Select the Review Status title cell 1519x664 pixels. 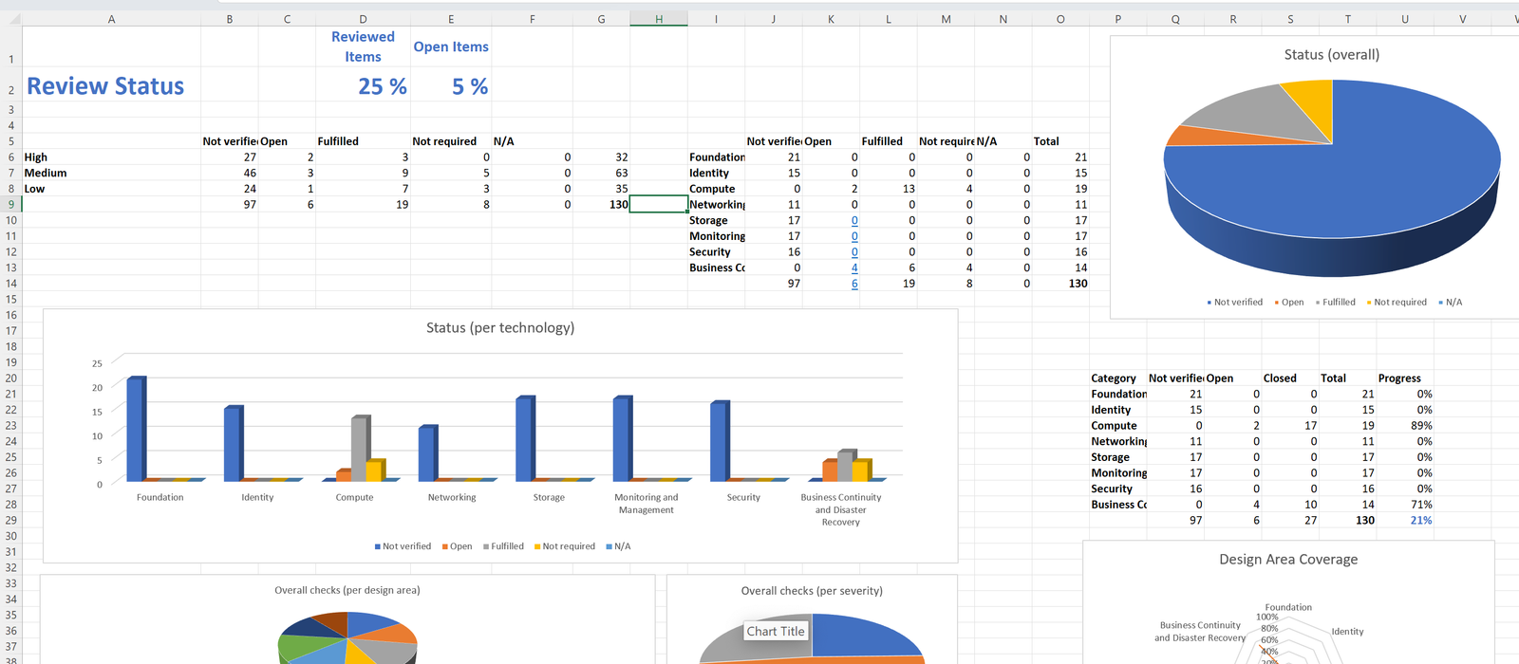[105, 86]
